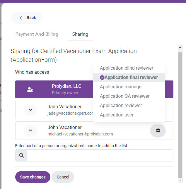This screenshot has width=186, height=189.
Task: Switch to Payment And Billing tab
Action: tap(37, 34)
